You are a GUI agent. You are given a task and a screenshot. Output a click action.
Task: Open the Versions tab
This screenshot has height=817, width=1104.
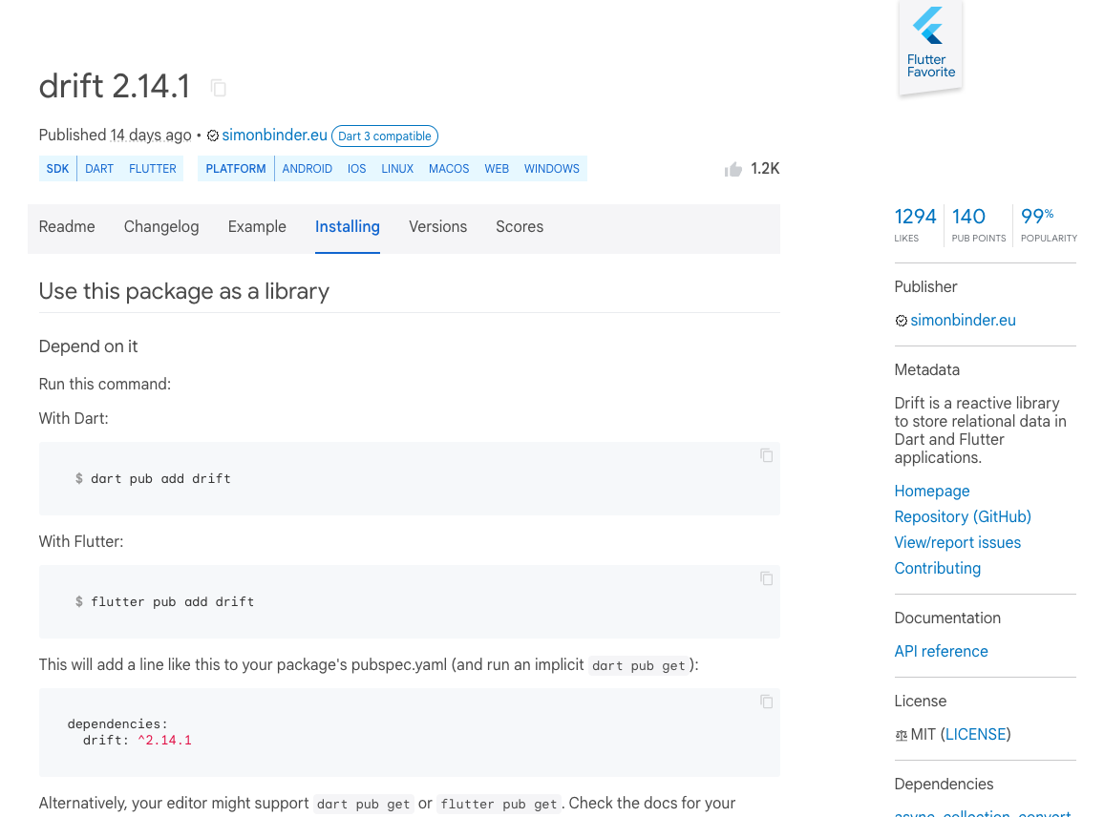437,226
